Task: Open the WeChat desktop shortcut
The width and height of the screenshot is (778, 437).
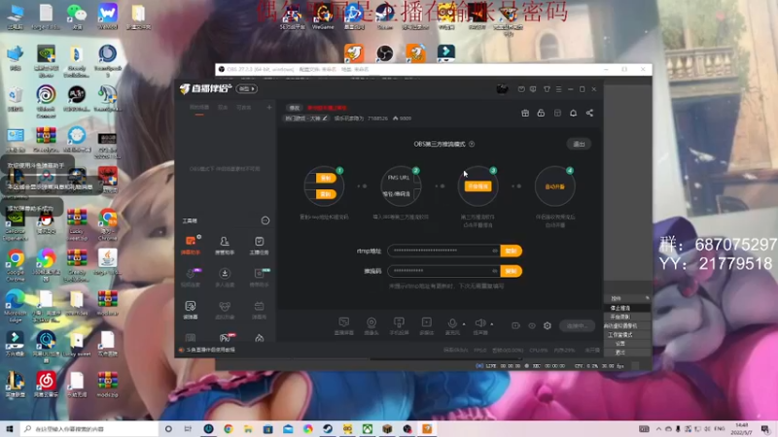Action: [77, 17]
